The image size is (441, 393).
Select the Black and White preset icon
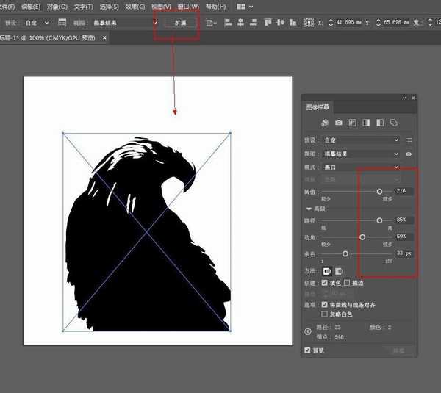click(x=380, y=123)
